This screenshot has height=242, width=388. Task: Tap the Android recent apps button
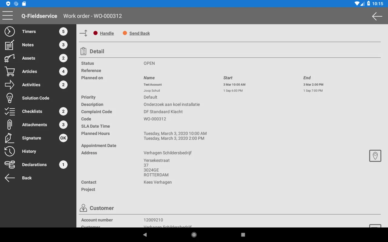(243, 235)
